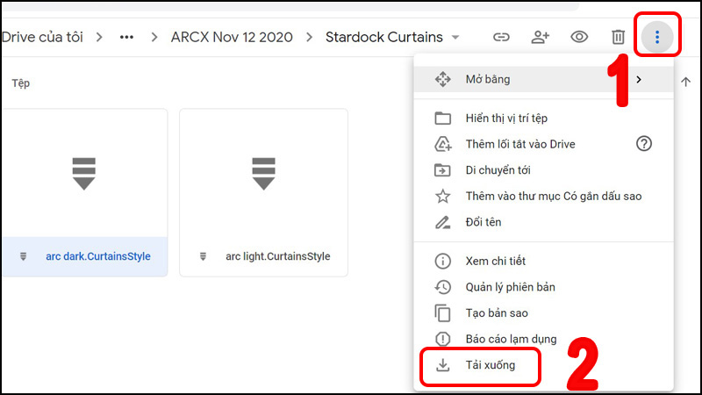Choose Di chuyển tới option
Screen dimensions: 702x395
pyautogui.click(x=543, y=170)
